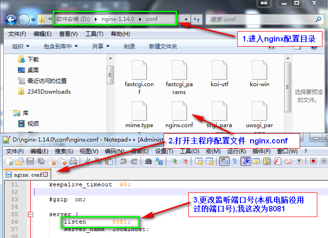Viewport: 328px width, 238px height.
Task: Open the 组织 dropdown in Explorer toolbar
Action: (x=20, y=46)
